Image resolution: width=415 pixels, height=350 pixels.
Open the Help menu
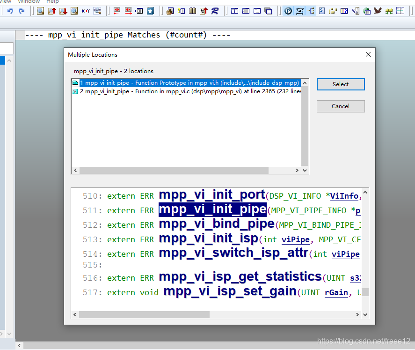(x=53, y=1)
